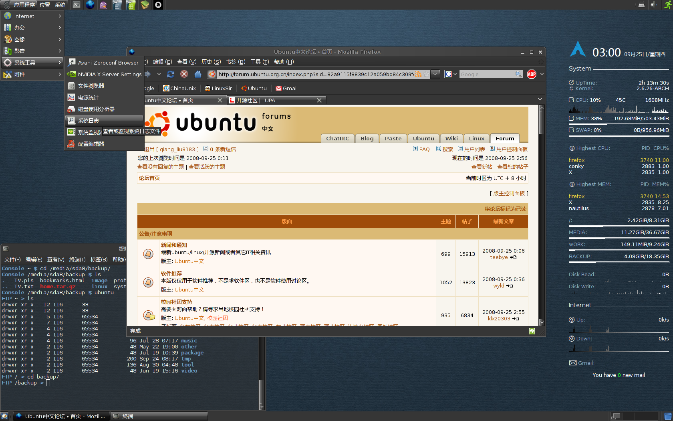
Task: Open the list-all-tabs dropdown
Action: point(540,99)
